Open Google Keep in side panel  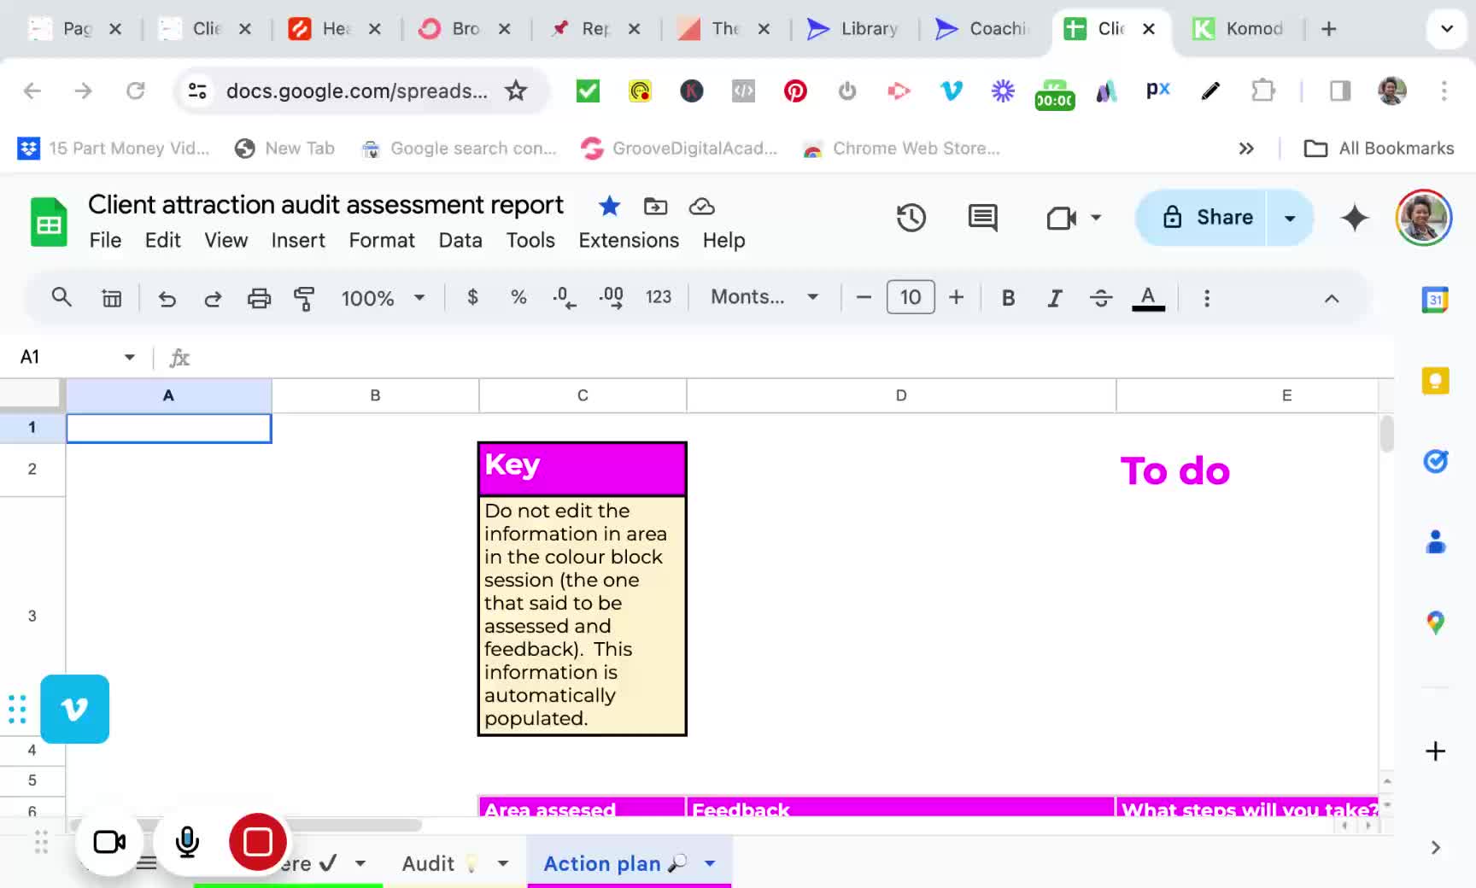pos(1435,381)
